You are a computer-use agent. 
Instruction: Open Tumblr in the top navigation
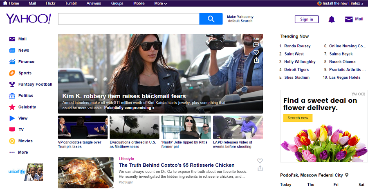click(x=71, y=3)
